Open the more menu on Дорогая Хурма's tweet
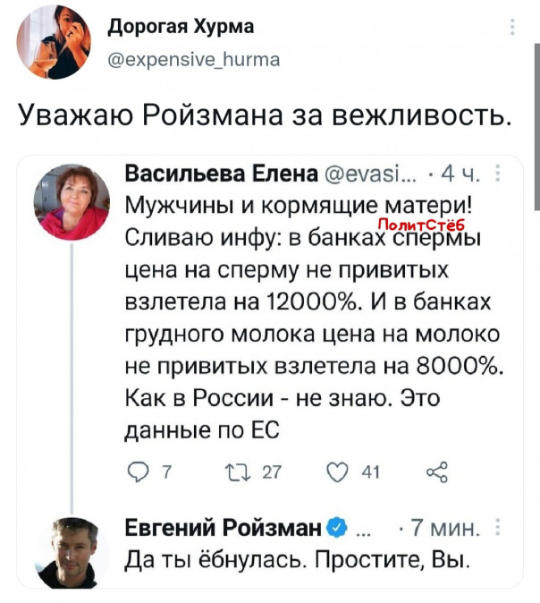Screen dimensions: 540x603 511,27
